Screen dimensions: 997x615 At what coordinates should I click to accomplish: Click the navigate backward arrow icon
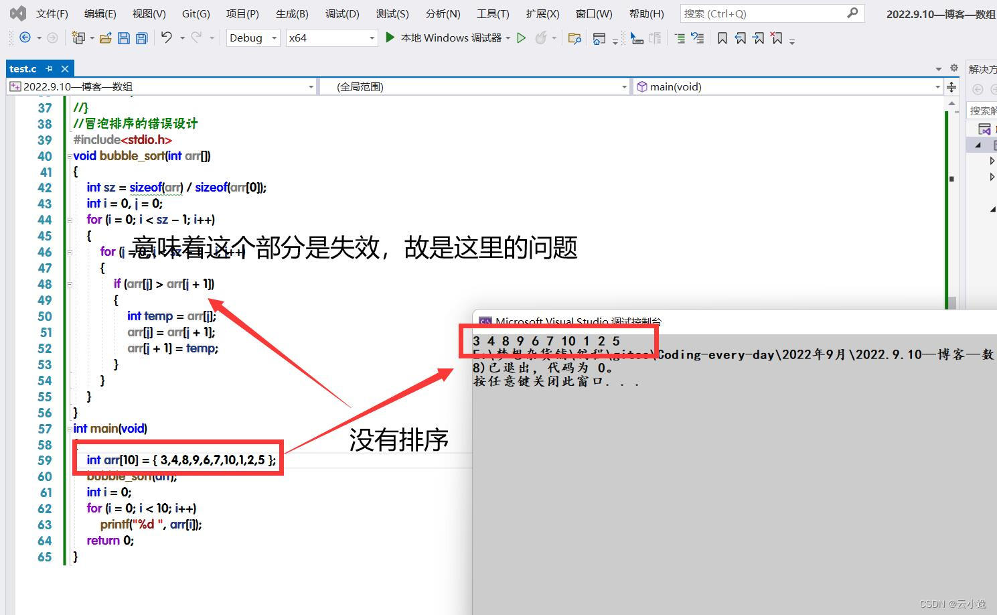25,38
